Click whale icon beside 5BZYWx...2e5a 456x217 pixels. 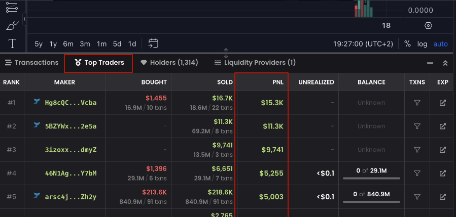[x=37, y=125]
